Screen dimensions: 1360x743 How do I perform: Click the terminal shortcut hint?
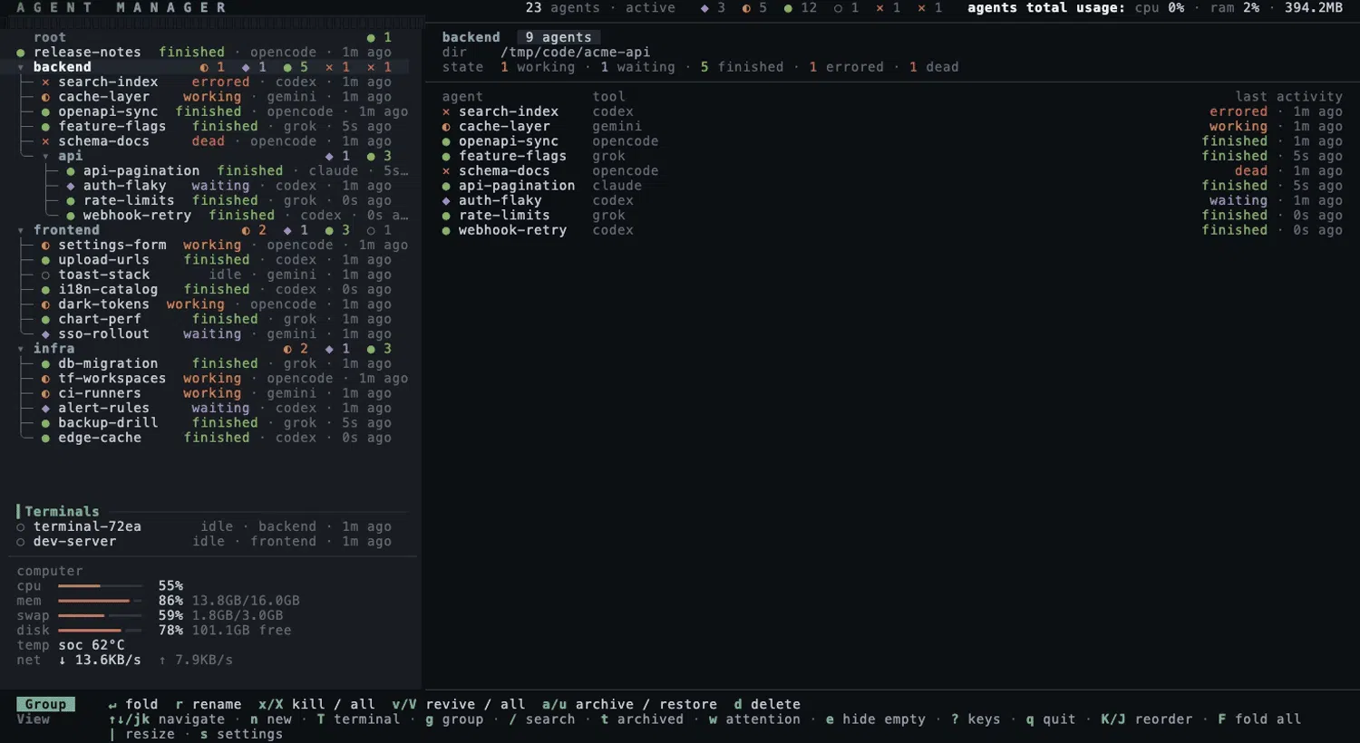click(358, 719)
